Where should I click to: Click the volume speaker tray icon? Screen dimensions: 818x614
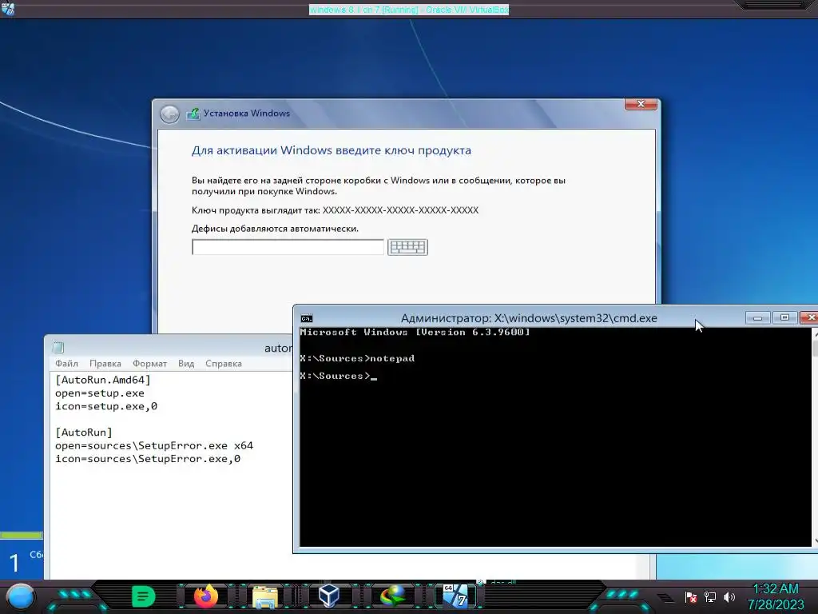(729, 596)
